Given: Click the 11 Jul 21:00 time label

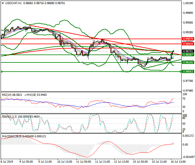Looking at the screenshot, I should click(x=103, y=162).
